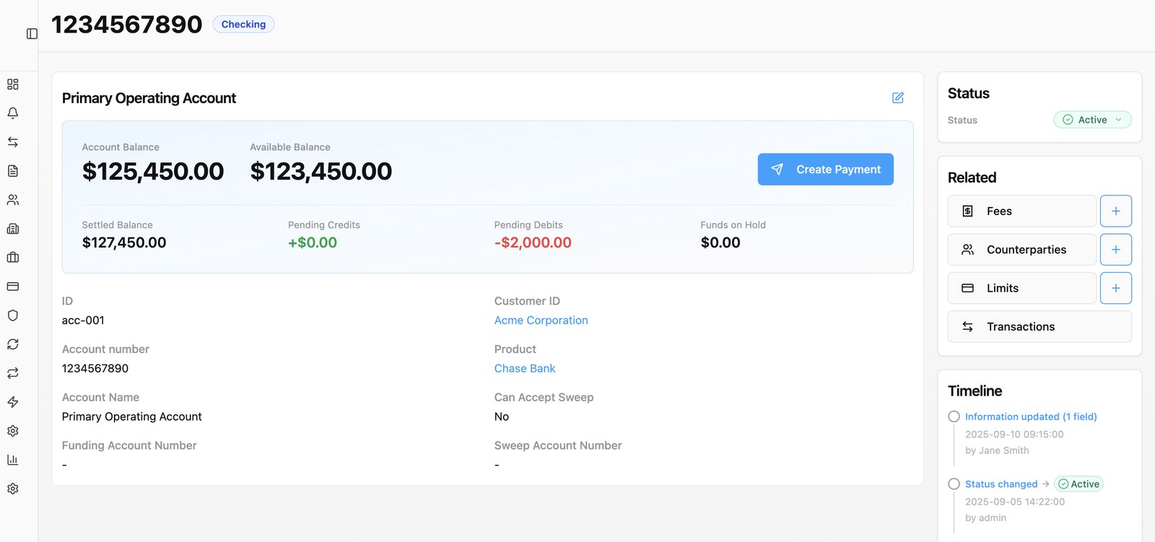Follow the Acme Corporation customer link
This screenshot has width=1155, height=542.
click(x=541, y=320)
